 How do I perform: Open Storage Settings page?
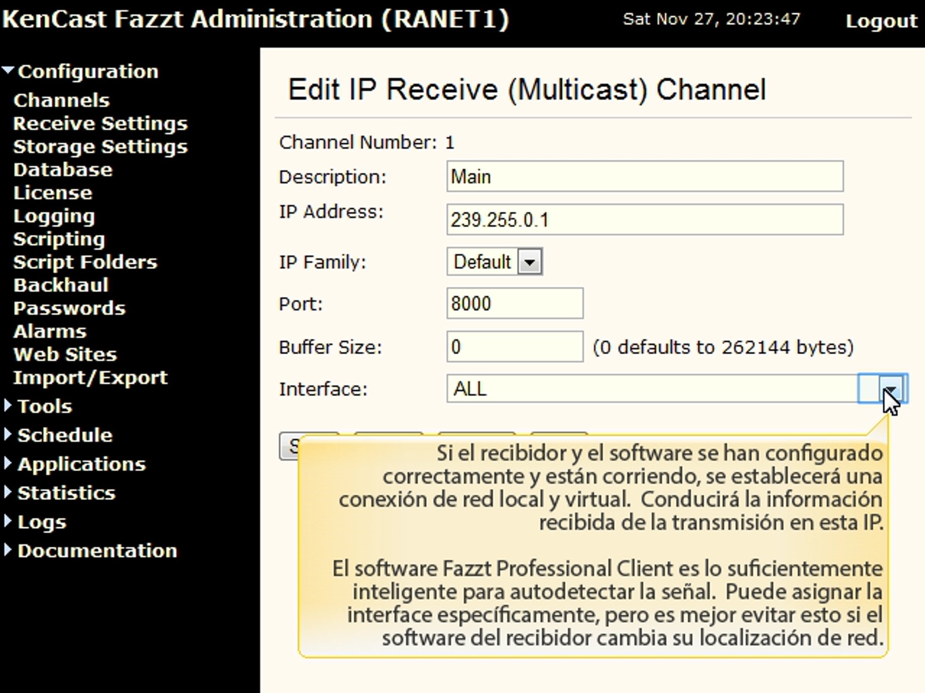click(x=100, y=147)
